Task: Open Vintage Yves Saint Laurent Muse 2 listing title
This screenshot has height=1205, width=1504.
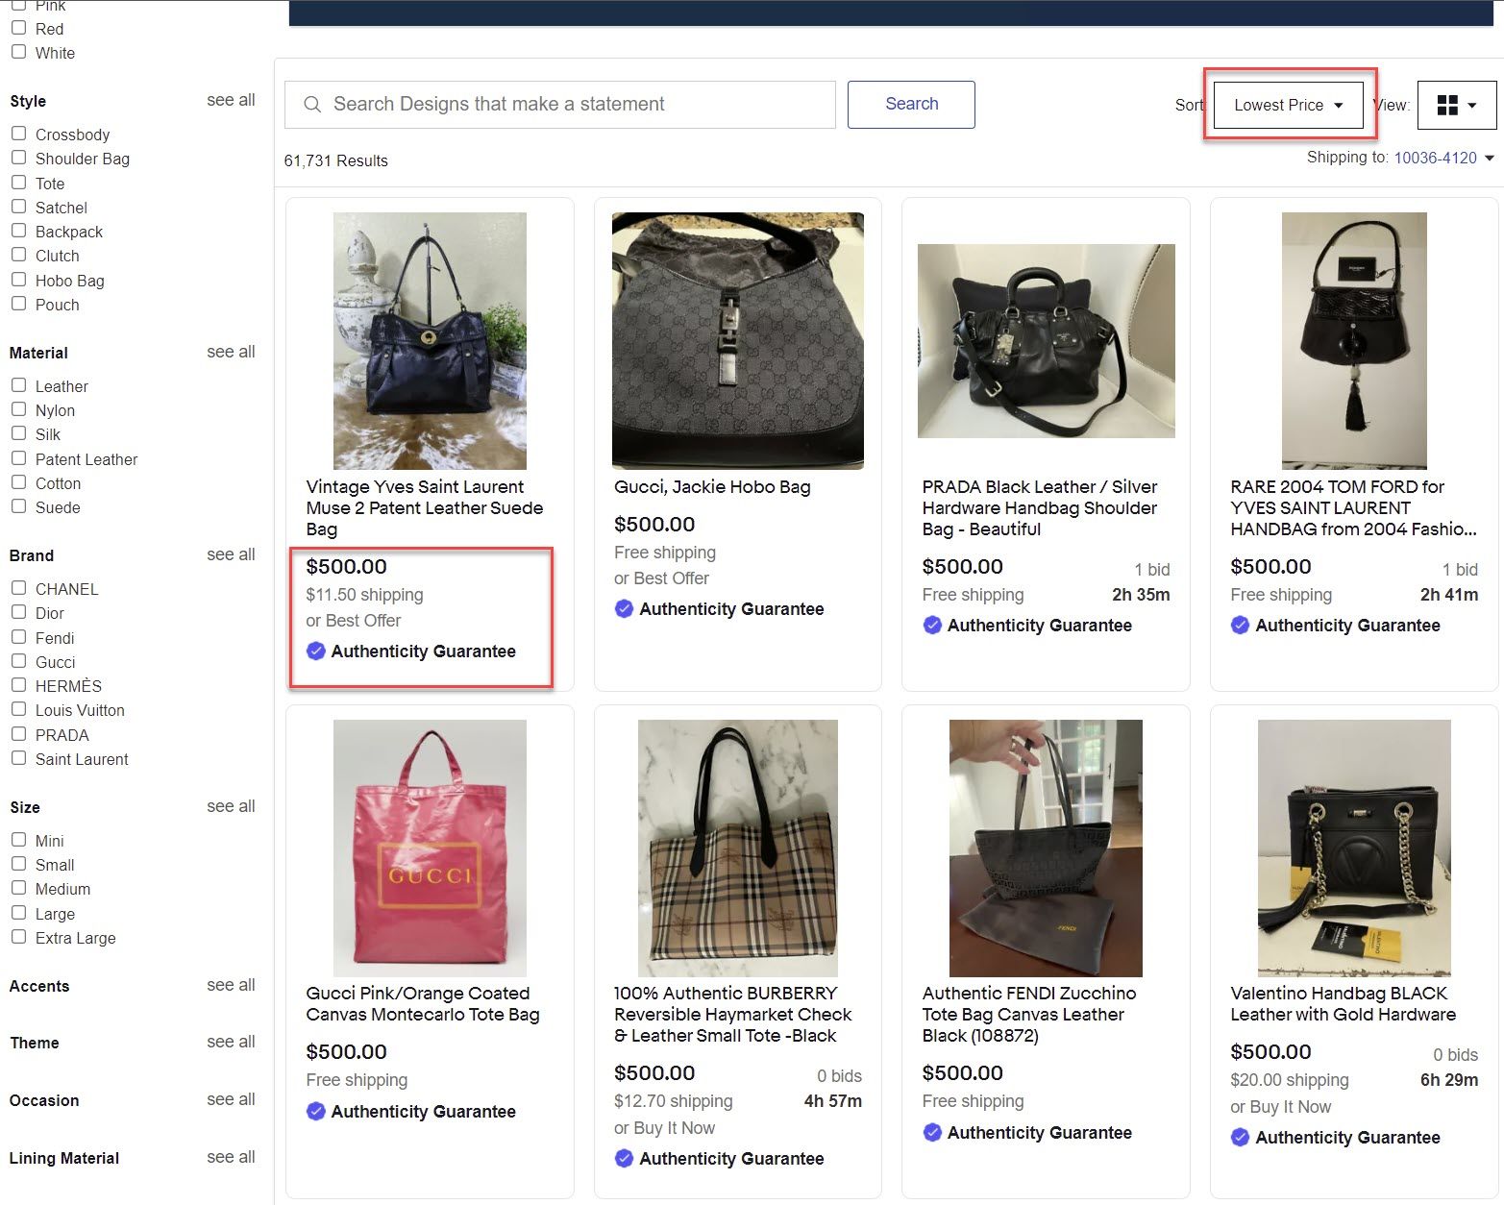Action: click(425, 508)
